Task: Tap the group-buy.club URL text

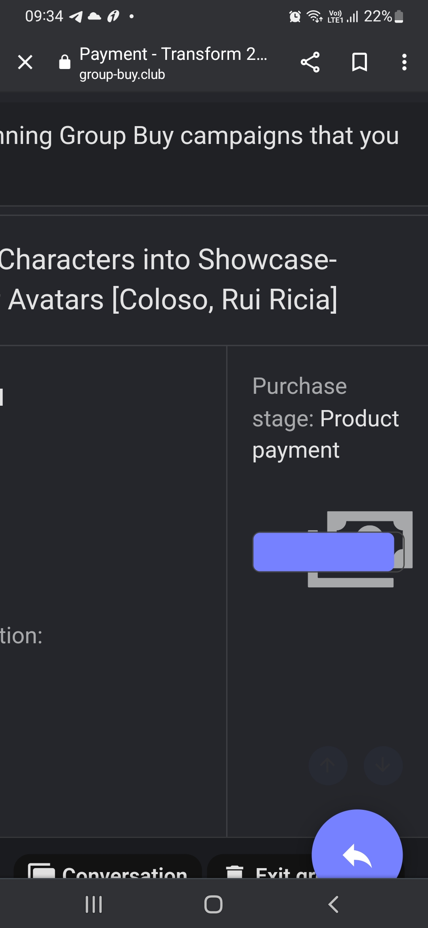Action: click(x=122, y=75)
